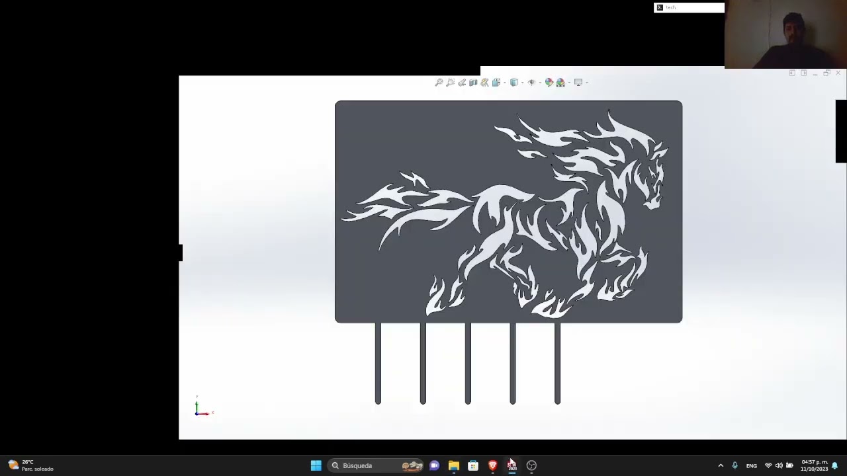Click the XYZ coordinate triad
Screen dimensions: 847x476
coord(202,407)
